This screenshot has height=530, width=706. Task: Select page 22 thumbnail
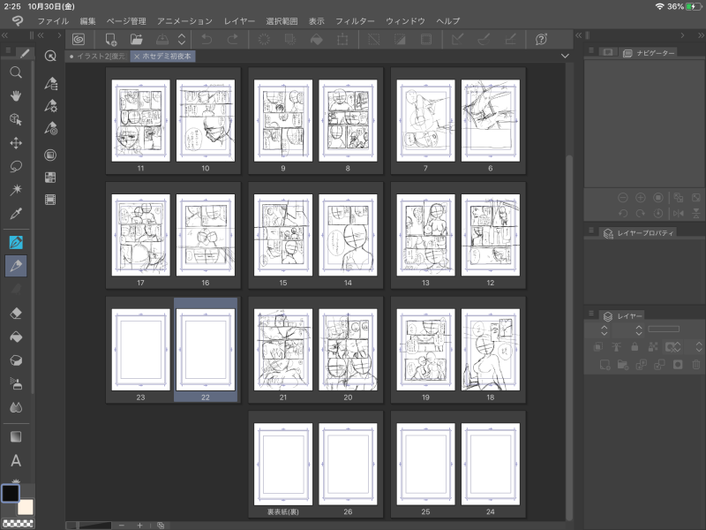206,349
